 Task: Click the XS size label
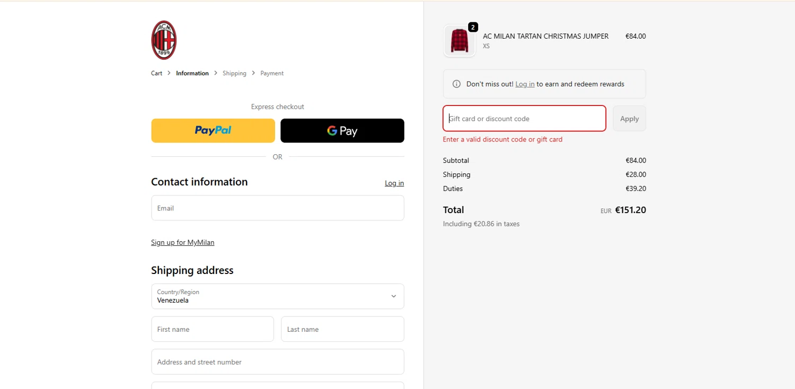486,46
